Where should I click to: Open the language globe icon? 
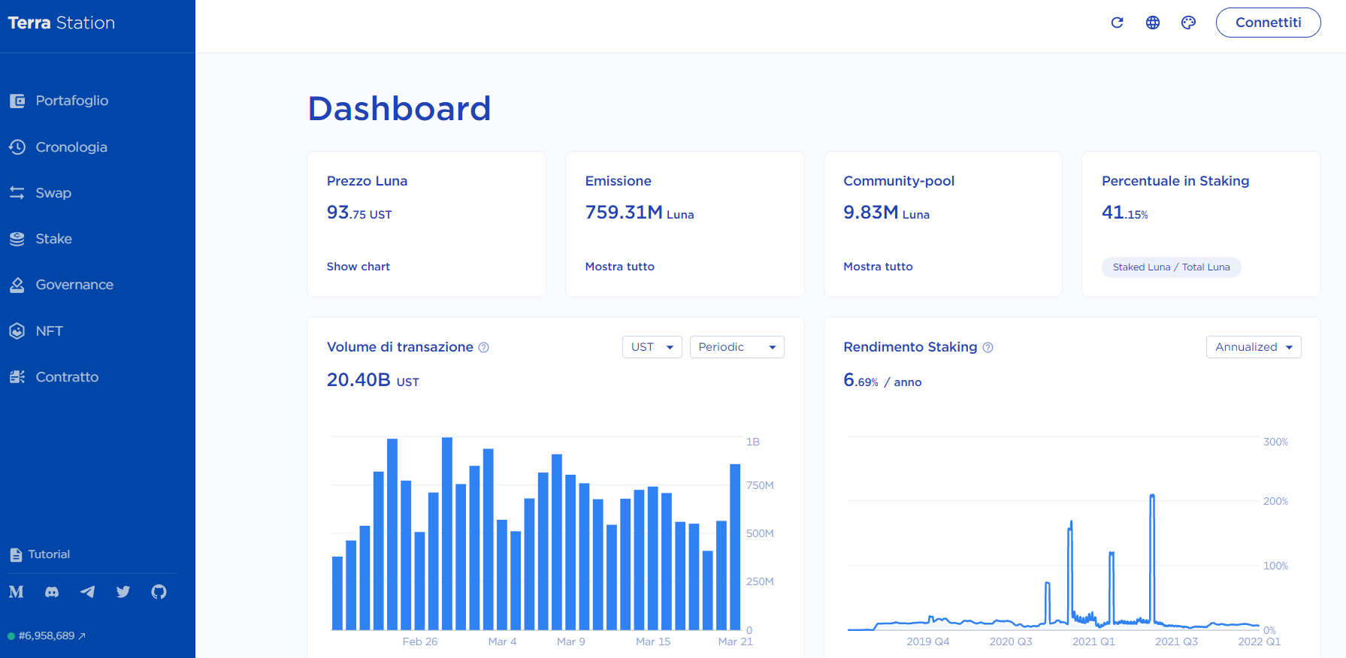click(x=1152, y=23)
